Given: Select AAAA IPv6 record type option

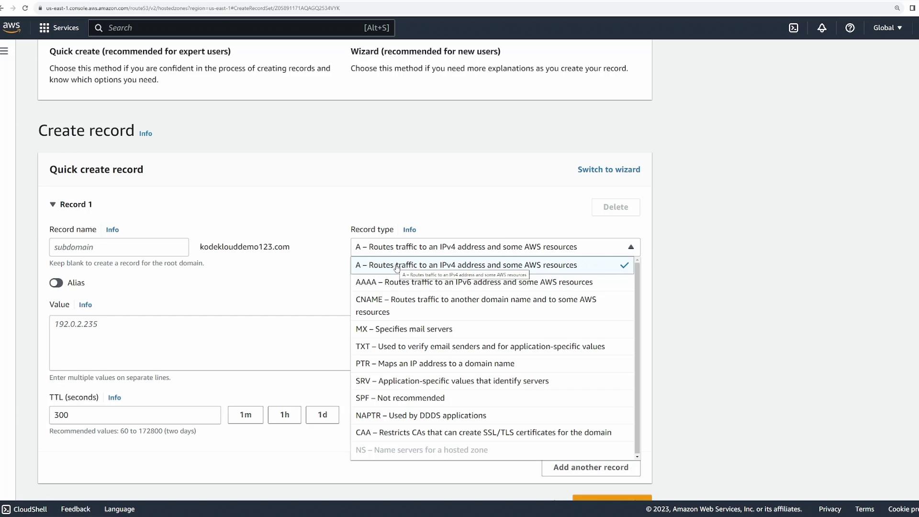Looking at the screenshot, I should pyautogui.click(x=474, y=282).
